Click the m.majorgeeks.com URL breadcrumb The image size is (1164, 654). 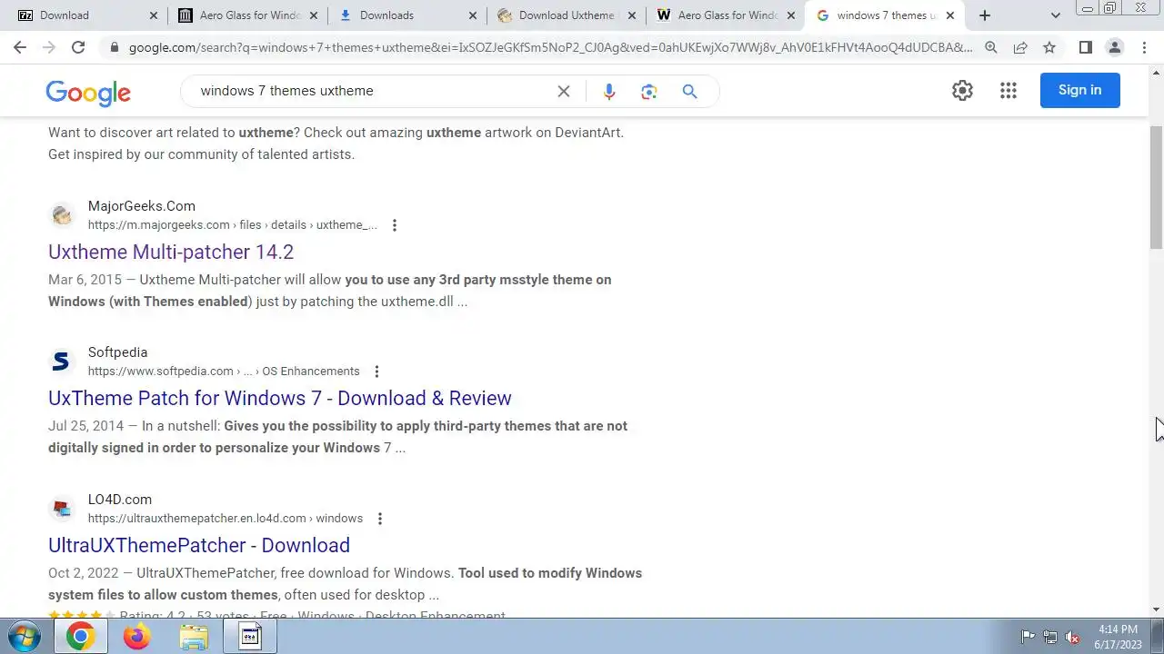[x=232, y=225]
